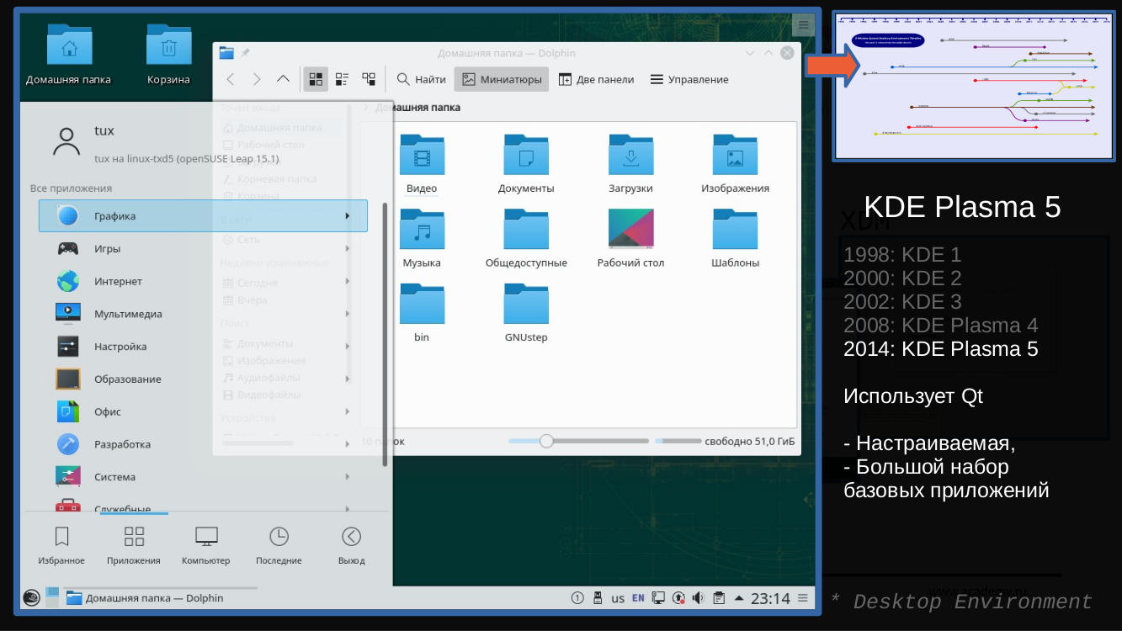Open the network tray icon

(658, 598)
